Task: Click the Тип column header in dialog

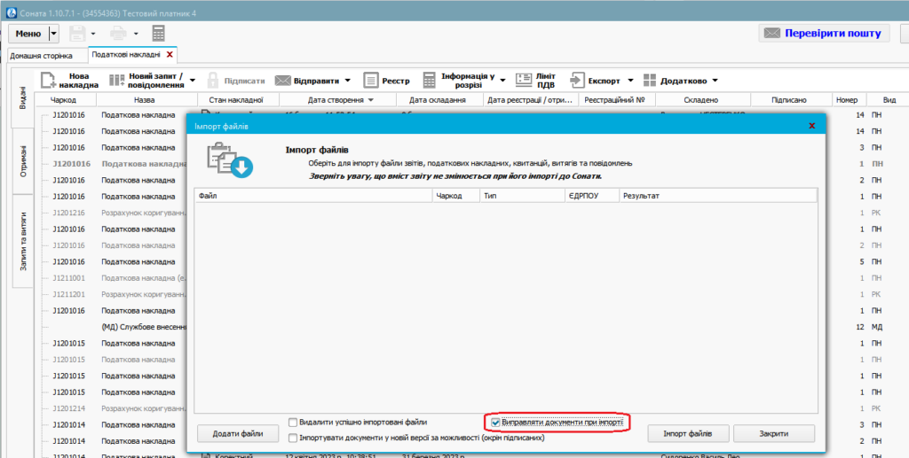Action: tap(522, 196)
